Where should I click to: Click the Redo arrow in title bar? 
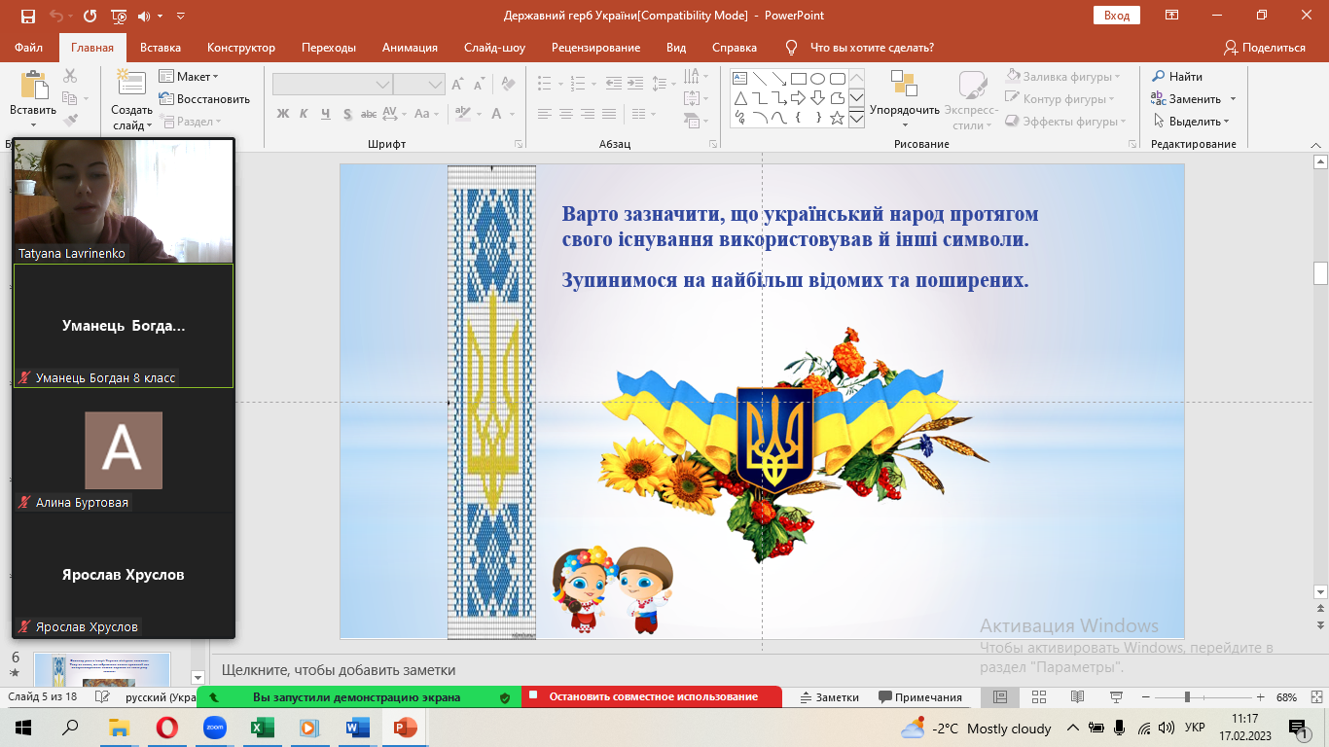coord(90,17)
